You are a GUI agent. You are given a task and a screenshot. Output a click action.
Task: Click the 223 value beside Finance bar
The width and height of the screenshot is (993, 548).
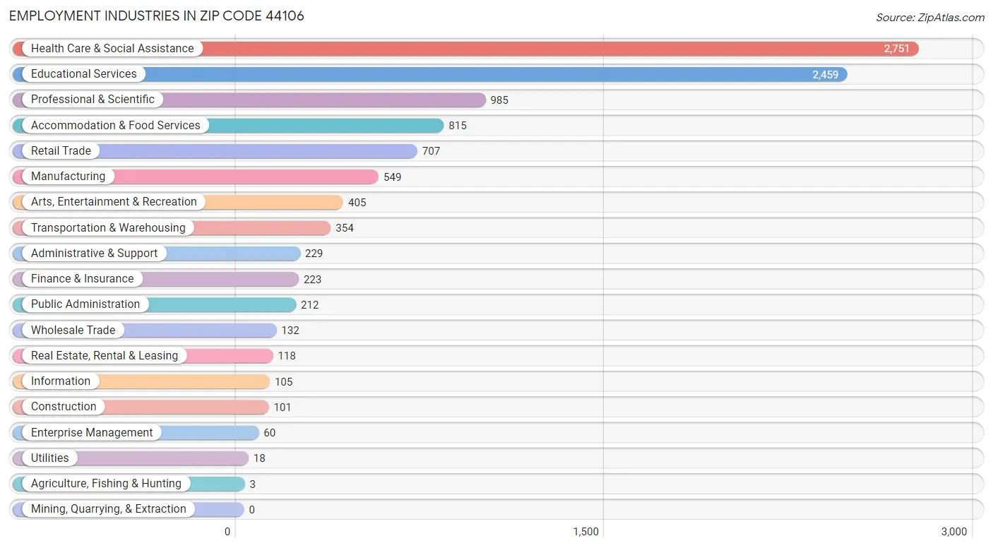312,280
